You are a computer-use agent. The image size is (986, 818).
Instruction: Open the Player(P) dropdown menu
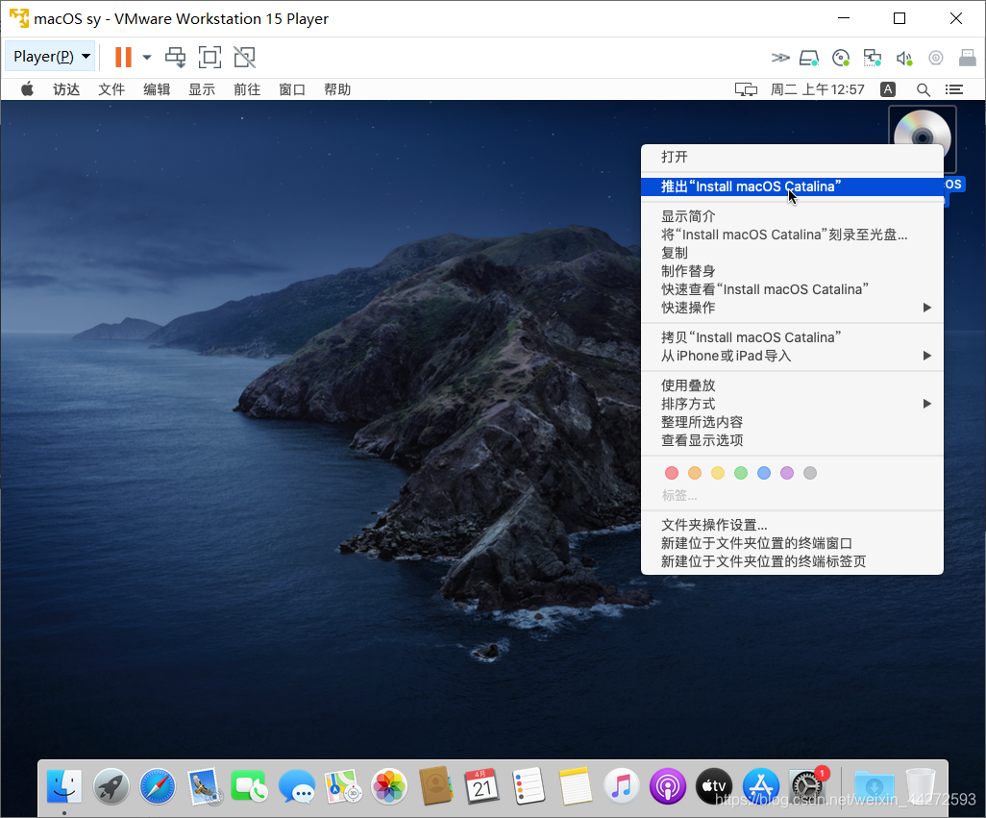[51, 57]
